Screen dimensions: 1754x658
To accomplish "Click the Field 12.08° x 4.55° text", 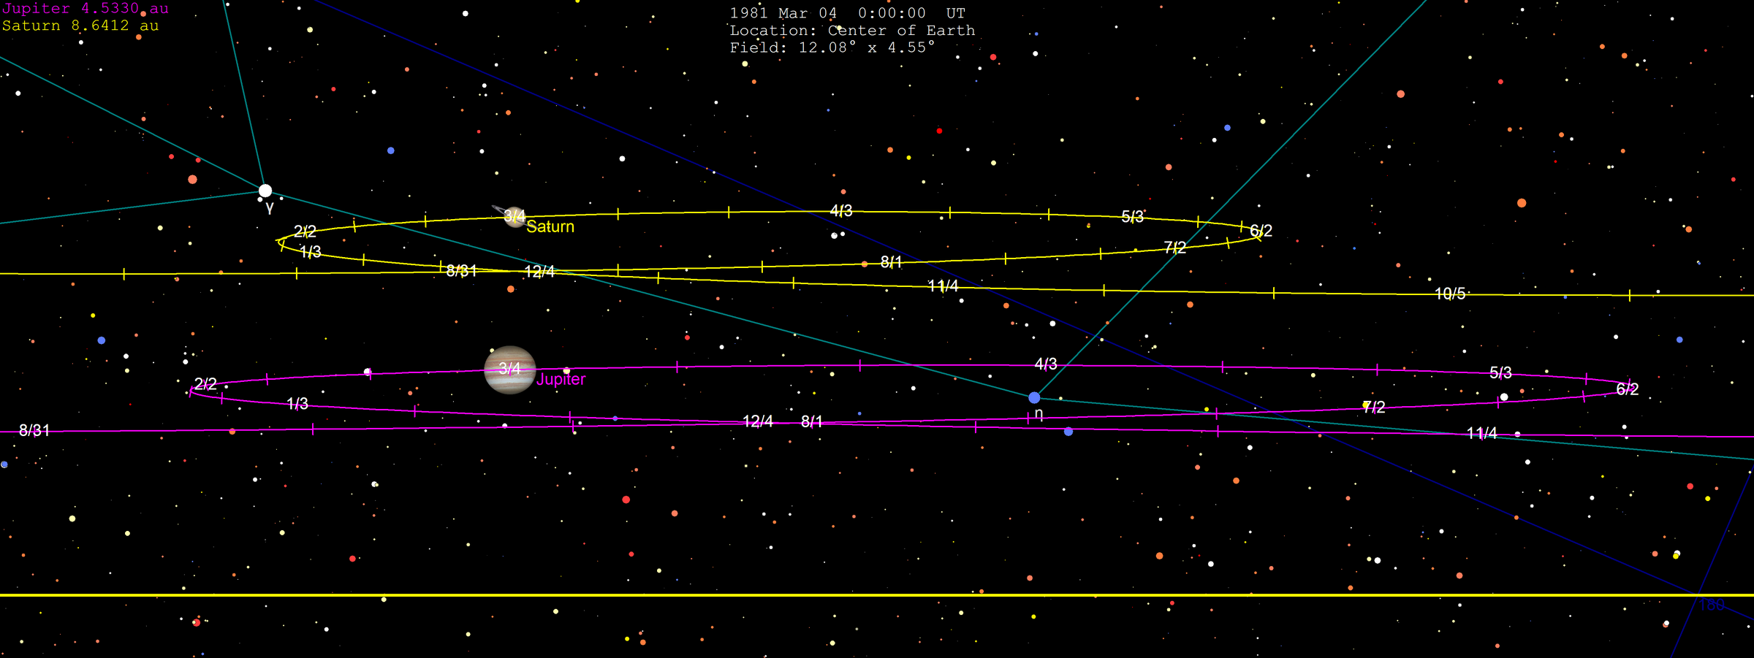I will [832, 47].
